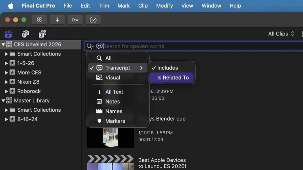Open the Clip menu
The width and height of the screenshot is (303, 170).
click(143, 6)
